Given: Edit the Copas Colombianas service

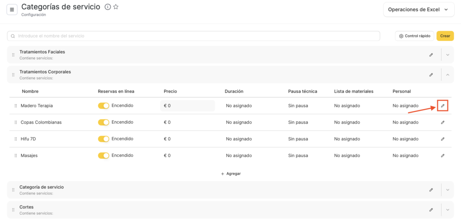Looking at the screenshot, I should click(443, 122).
